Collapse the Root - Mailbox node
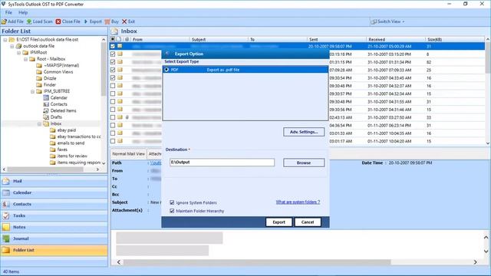This screenshot has width=491, height=276. (x=26, y=59)
